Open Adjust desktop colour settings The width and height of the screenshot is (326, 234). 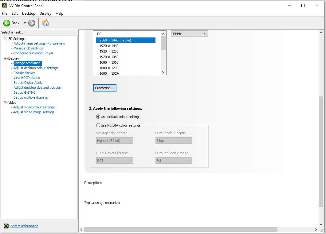pyautogui.click(x=36, y=68)
